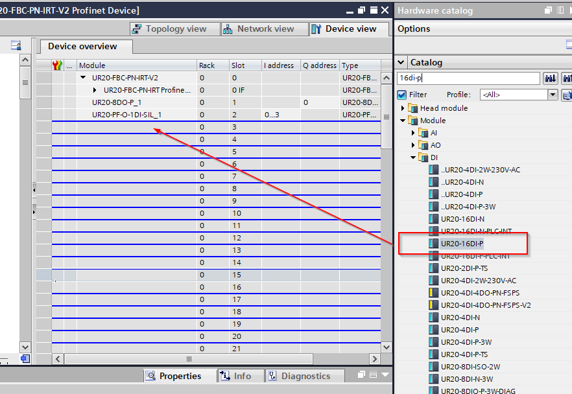The width and height of the screenshot is (572, 394).
Task: Click the Rack column header
Action: coord(213,65)
